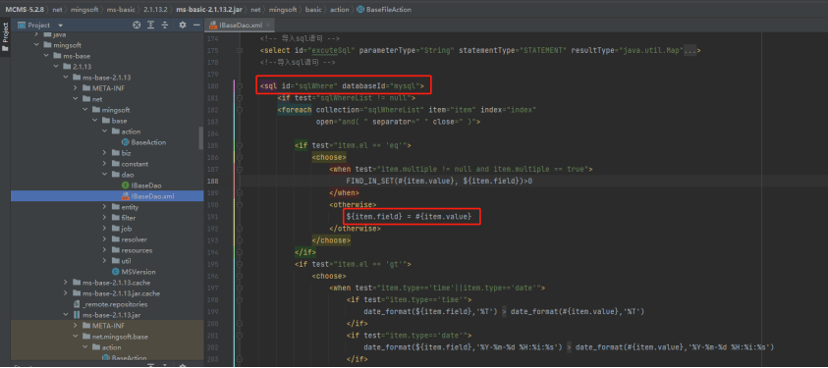Fold the sql sqlWhere block at line 180

[241, 85]
